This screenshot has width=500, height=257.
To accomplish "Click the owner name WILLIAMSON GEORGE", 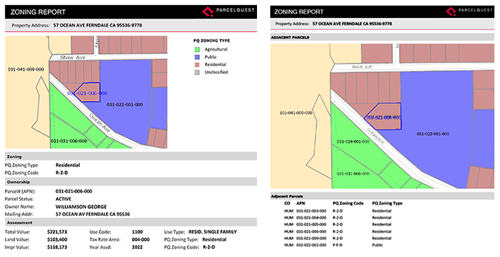I will [81, 207].
